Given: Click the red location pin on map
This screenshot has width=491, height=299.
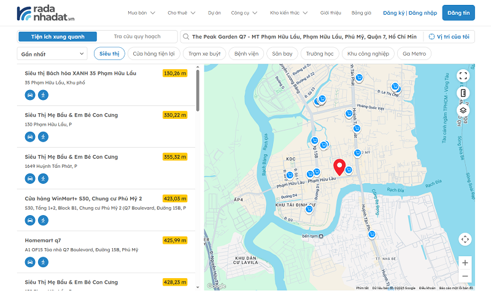Looking at the screenshot, I should tap(339, 167).
